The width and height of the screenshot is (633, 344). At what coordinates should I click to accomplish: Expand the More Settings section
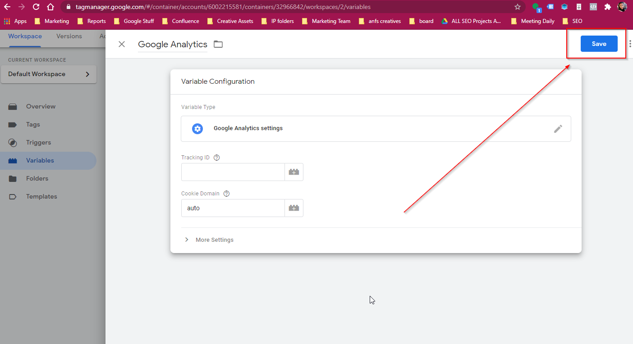pos(214,240)
